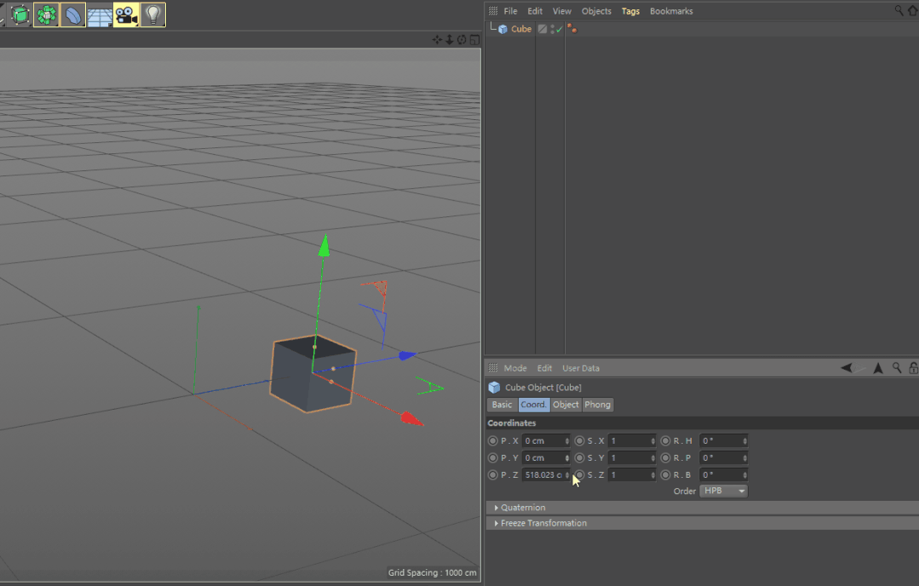Click the Attribute Manager grip handle icon

click(493, 368)
